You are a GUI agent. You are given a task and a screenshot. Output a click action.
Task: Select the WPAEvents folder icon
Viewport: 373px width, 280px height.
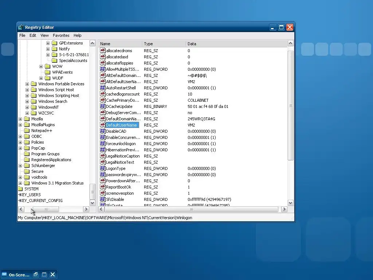point(48,72)
